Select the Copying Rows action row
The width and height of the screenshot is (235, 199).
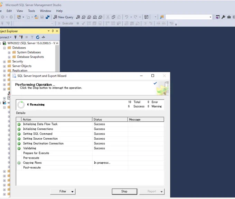[x=90, y=163]
